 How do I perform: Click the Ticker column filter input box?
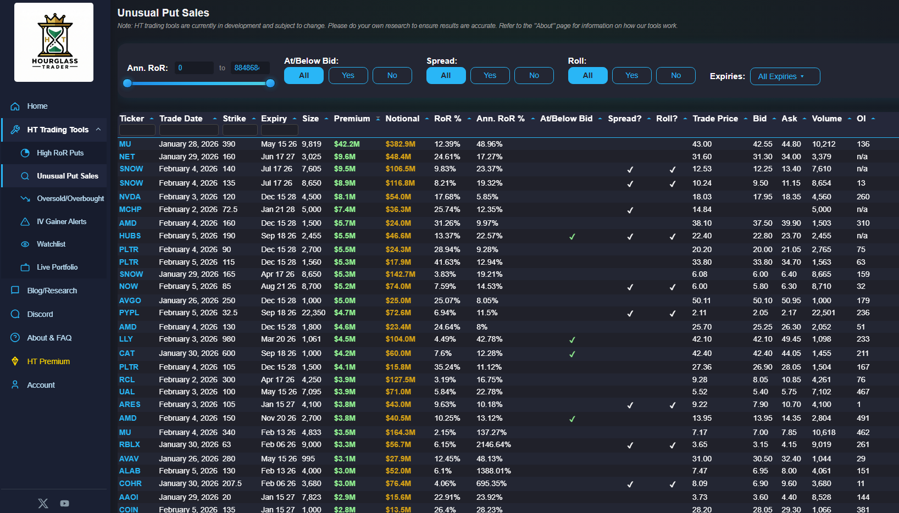137,130
